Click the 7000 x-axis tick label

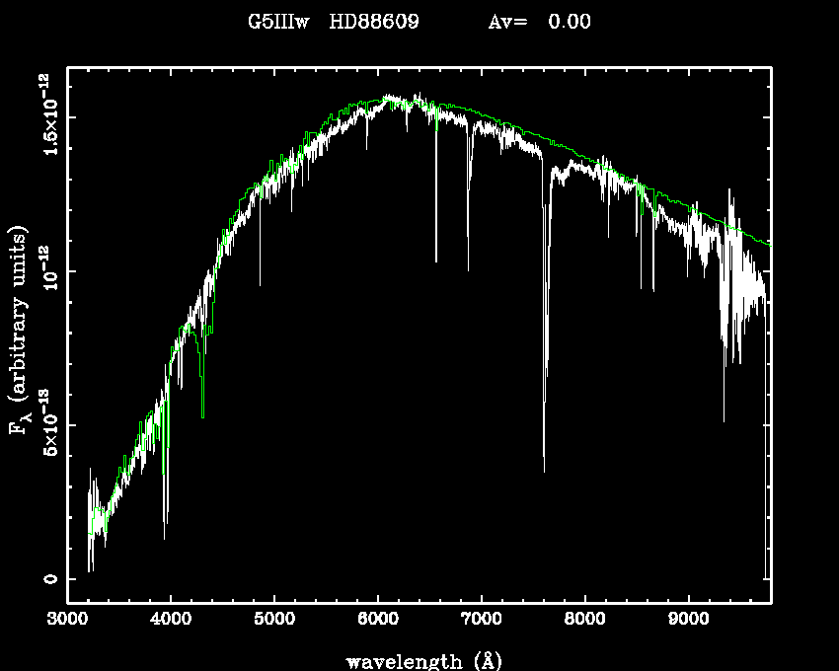(x=482, y=621)
